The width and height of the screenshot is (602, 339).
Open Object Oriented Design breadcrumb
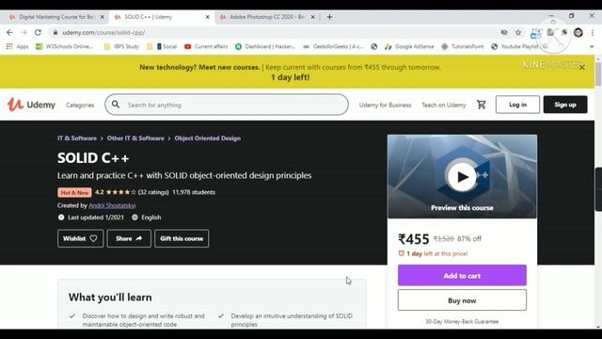(x=208, y=138)
